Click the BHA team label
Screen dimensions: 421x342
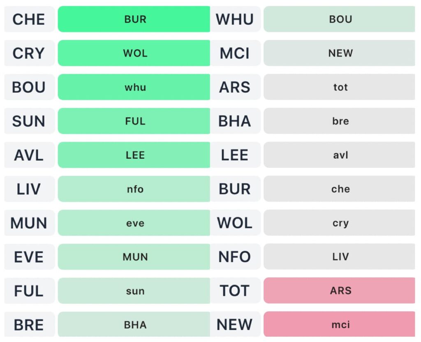pyautogui.click(x=235, y=121)
